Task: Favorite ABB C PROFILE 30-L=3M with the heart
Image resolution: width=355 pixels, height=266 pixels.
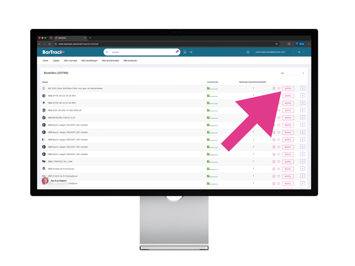Action: [x=279, y=162]
